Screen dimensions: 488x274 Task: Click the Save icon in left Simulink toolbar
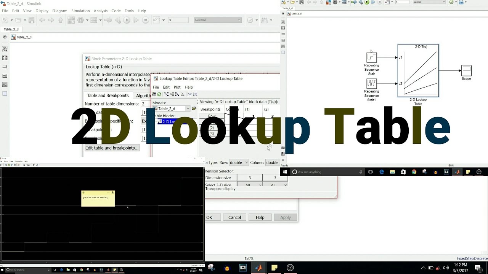pos(32,20)
